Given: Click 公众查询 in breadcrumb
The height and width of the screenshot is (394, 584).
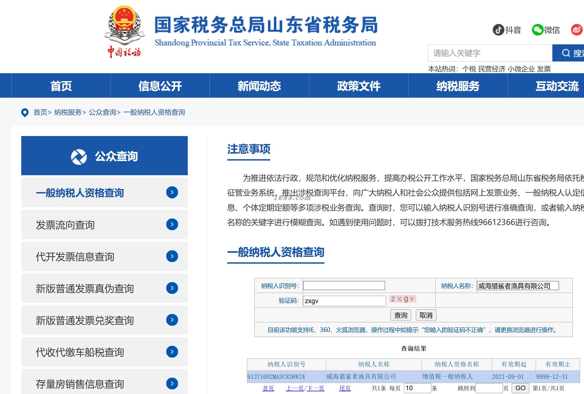Looking at the screenshot, I should point(103,112).
